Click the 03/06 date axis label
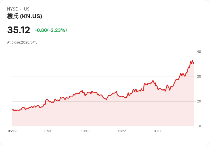The width and height of the screenshot is (209, 146). (158, 131)
